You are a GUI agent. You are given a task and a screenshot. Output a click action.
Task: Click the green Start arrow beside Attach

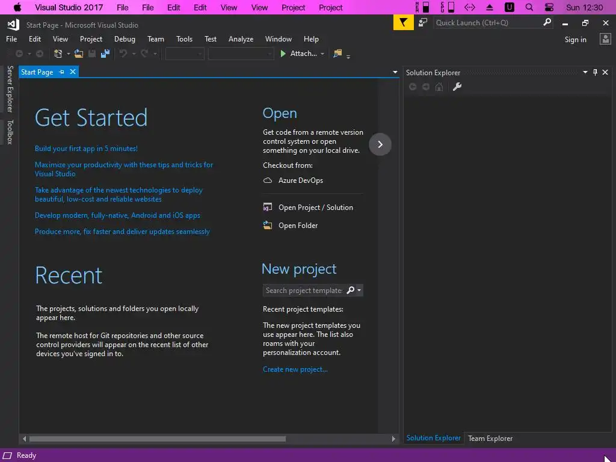point(283,54)
